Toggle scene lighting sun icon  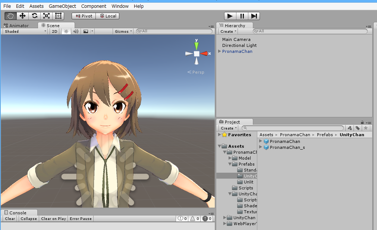pyautogui.click(x=66, y=32)
